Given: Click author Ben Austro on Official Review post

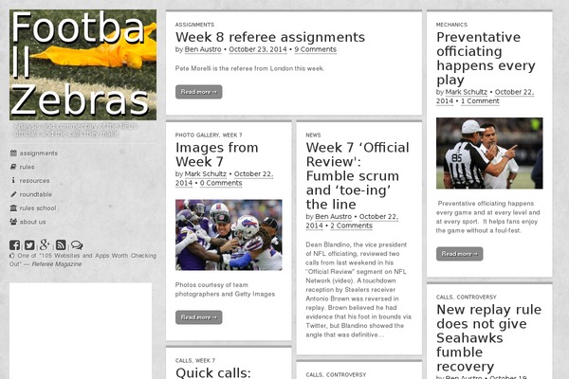Looking at the screenshot, I should [x=334, y=217].
